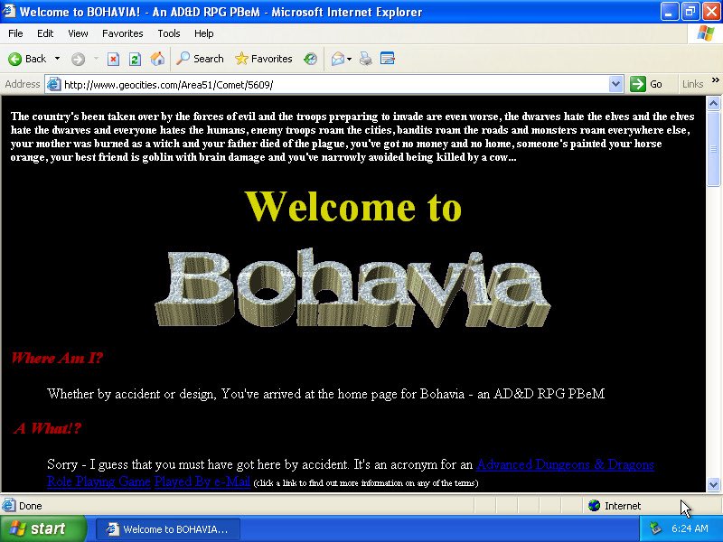Open the address bar dropdown list

click(x=617, y=83)
